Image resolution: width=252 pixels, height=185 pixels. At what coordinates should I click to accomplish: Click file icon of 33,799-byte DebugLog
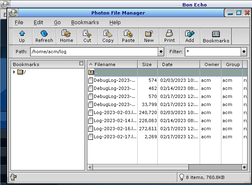point(91,104)
